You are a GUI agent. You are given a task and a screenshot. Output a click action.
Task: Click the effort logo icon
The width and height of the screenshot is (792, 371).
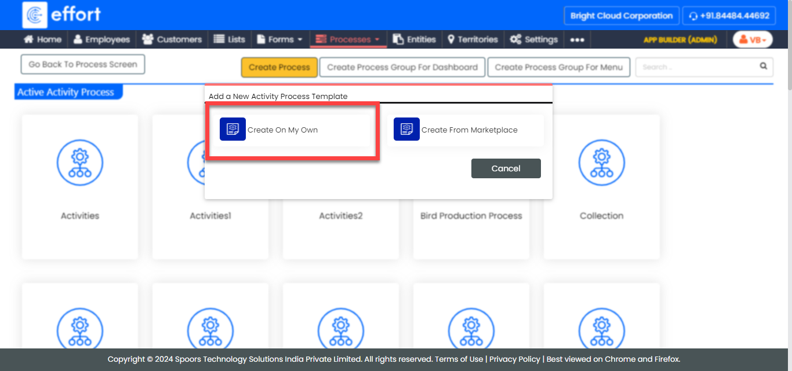coord(35,15)
